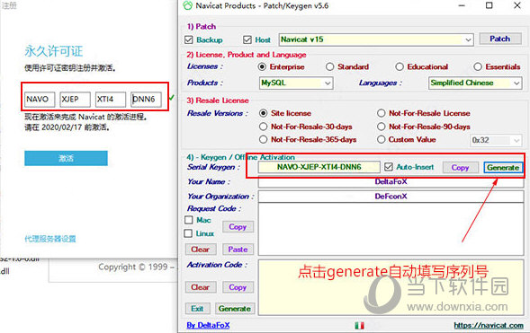Copy the serial key with Copy button
Screen dimensions: 530x333
tap(461, 168)
